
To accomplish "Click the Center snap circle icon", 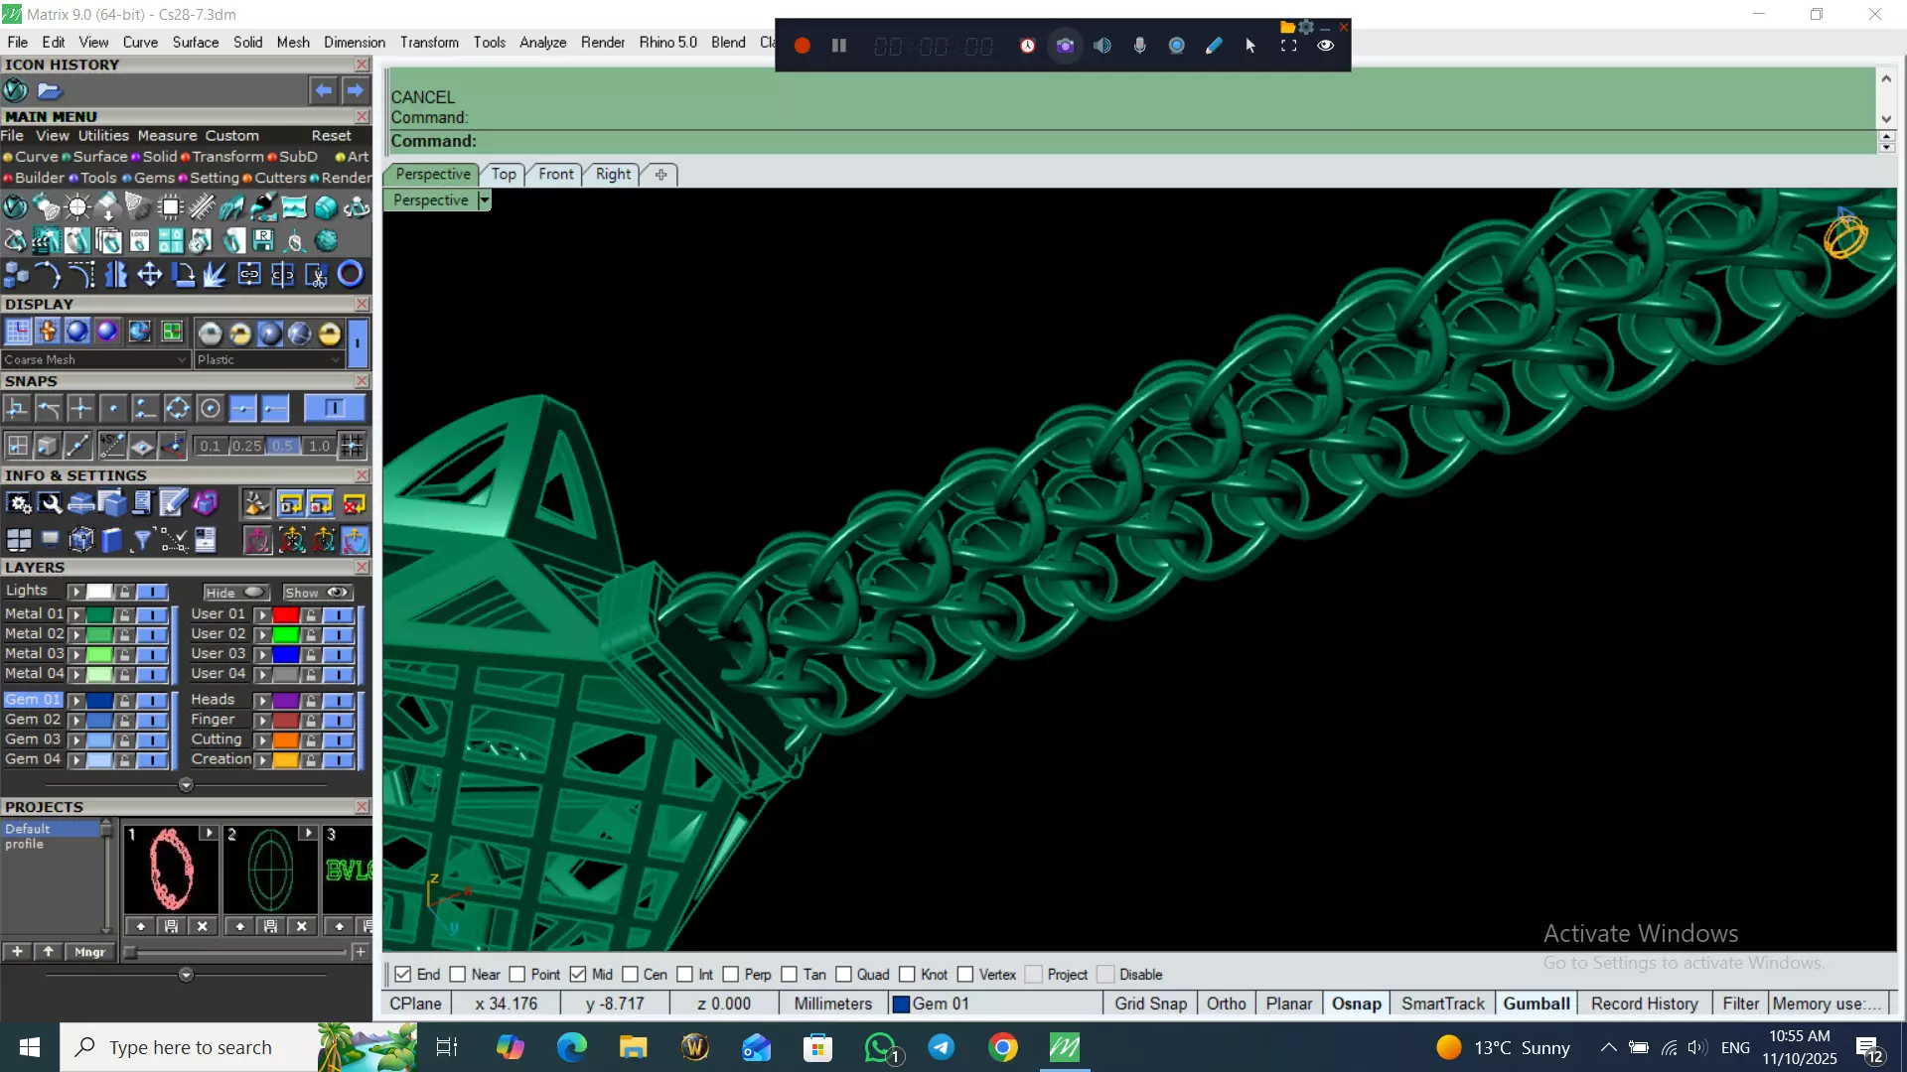I will coord(210,408).
